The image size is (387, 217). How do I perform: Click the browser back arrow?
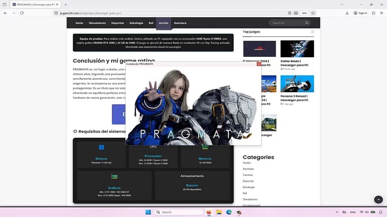click(6, 13)
